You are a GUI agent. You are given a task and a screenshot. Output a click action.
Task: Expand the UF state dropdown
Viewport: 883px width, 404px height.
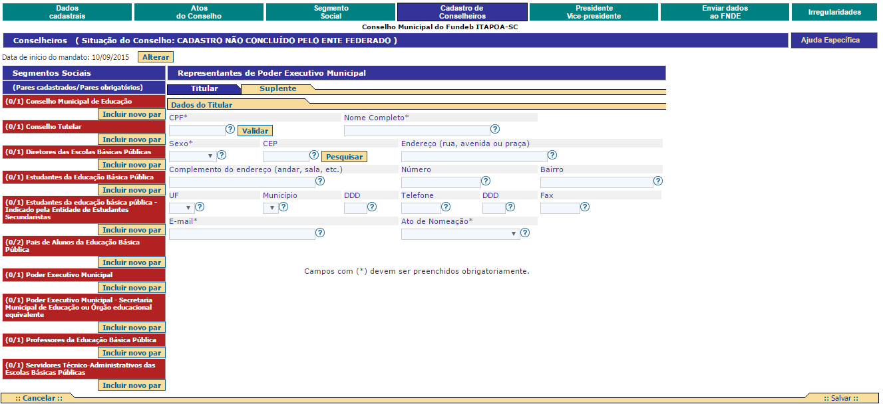point(182,208)
